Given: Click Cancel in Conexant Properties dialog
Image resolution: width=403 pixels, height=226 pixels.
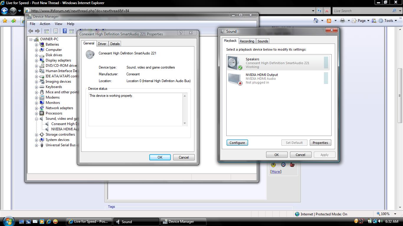Looking at the screenshot, I should [x=184, y=157].
